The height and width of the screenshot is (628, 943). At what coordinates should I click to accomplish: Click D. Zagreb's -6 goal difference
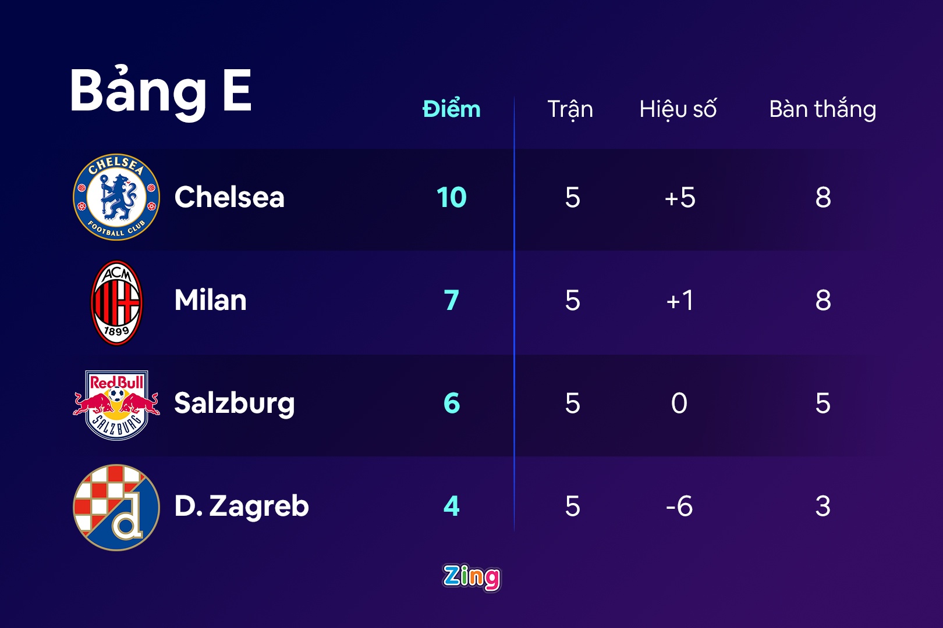tap(679, 506)
